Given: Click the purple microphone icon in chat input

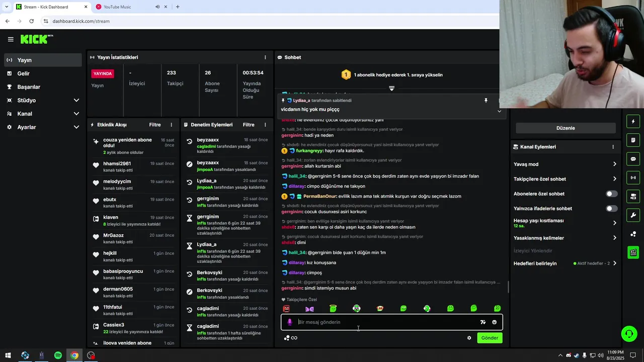Looking at the screenshot, I should [x=289, y=322].
